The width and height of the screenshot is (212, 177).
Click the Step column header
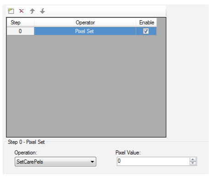click(x=20, y=23)
